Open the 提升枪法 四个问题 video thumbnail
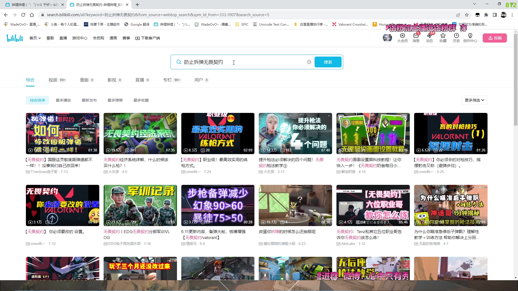This screenshot has width=518, height=291. coord(295,133)
